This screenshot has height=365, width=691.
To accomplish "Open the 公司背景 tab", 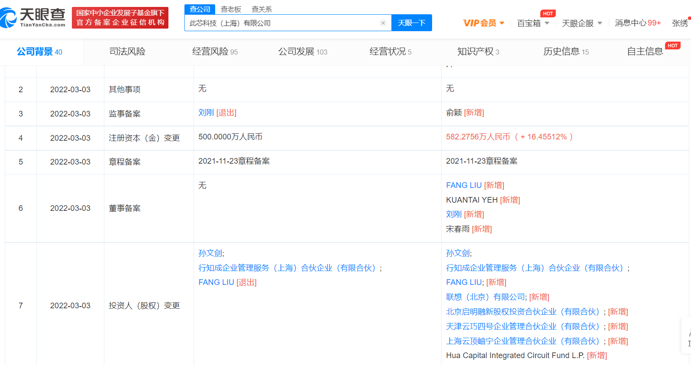I will tap(39, 52).
